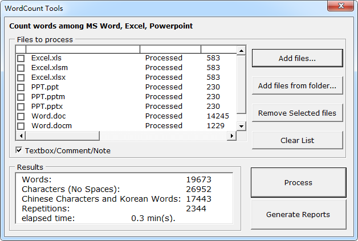Tick the checkbox for Excel.xlsm
This screenshot has width=358, height=241.
[21, 68]
